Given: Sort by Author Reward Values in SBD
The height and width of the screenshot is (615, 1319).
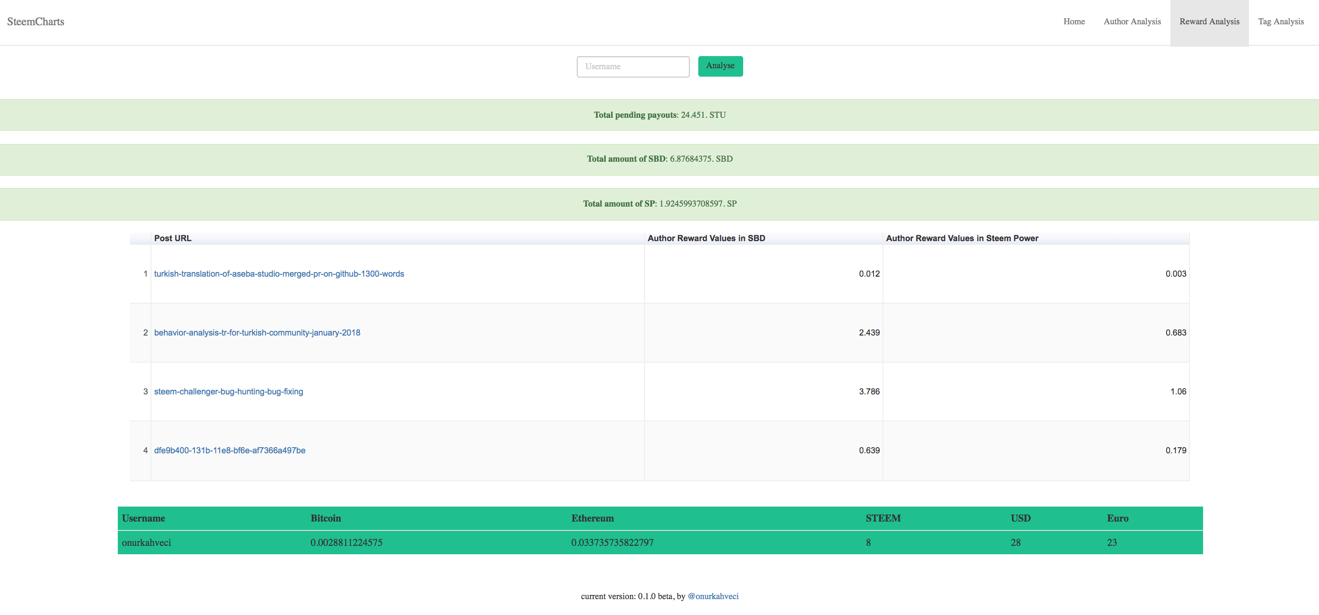Looking at the screenshot, I should point(763,238).
